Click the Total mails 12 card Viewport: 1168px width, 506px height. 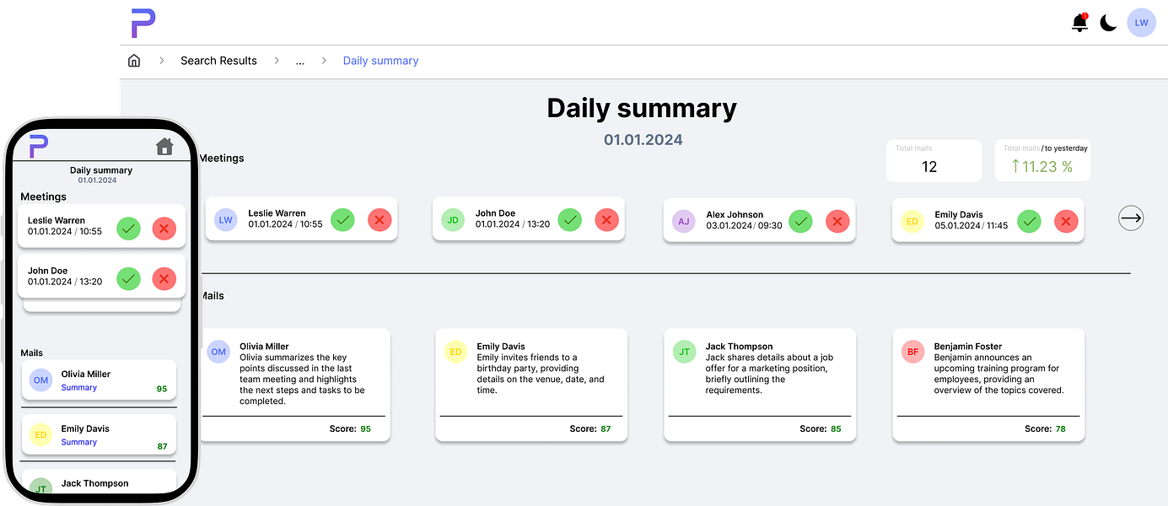[x=934, y=160]
